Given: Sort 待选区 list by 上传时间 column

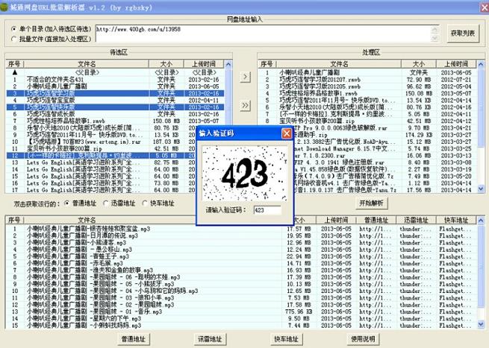Looking at the screenshot, I should [202, 64].
